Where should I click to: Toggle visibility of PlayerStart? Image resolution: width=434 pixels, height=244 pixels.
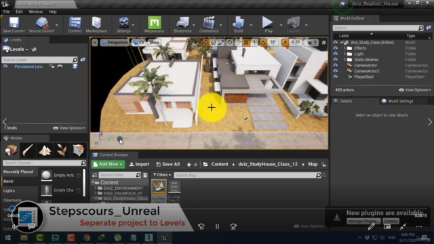[335, 77]
